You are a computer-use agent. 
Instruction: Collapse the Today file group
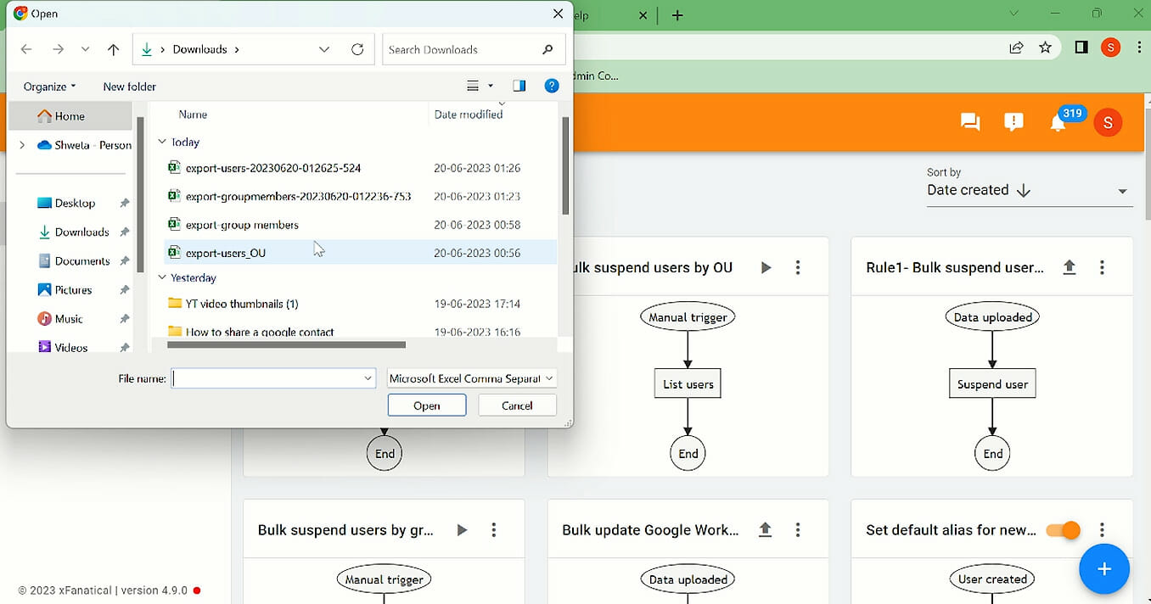click(161, 142)
